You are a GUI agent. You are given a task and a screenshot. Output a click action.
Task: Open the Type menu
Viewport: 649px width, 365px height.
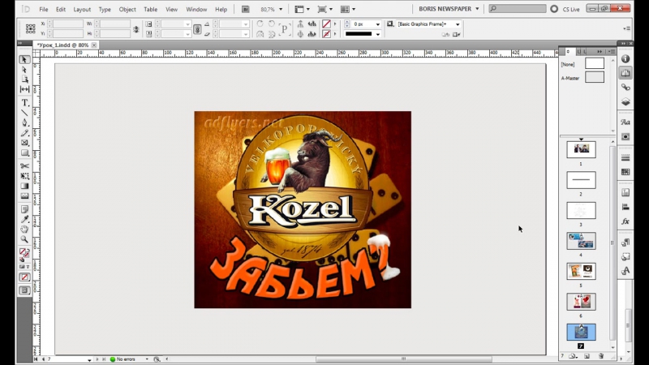coord(105,9)
